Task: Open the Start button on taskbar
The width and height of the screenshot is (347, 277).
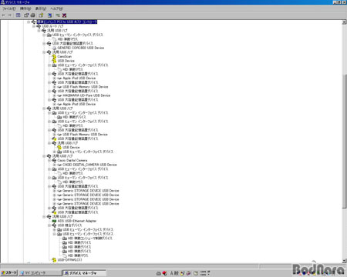Action: point(9,273)
